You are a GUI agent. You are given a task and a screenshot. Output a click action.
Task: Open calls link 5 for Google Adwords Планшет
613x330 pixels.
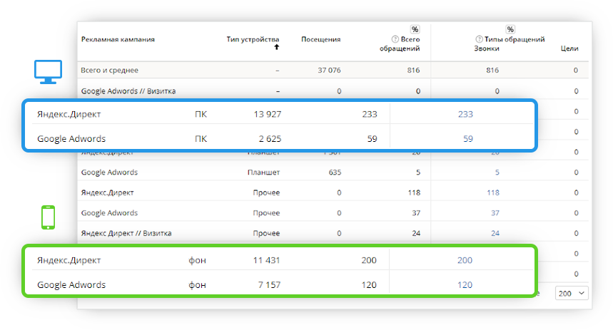point(497,172)
